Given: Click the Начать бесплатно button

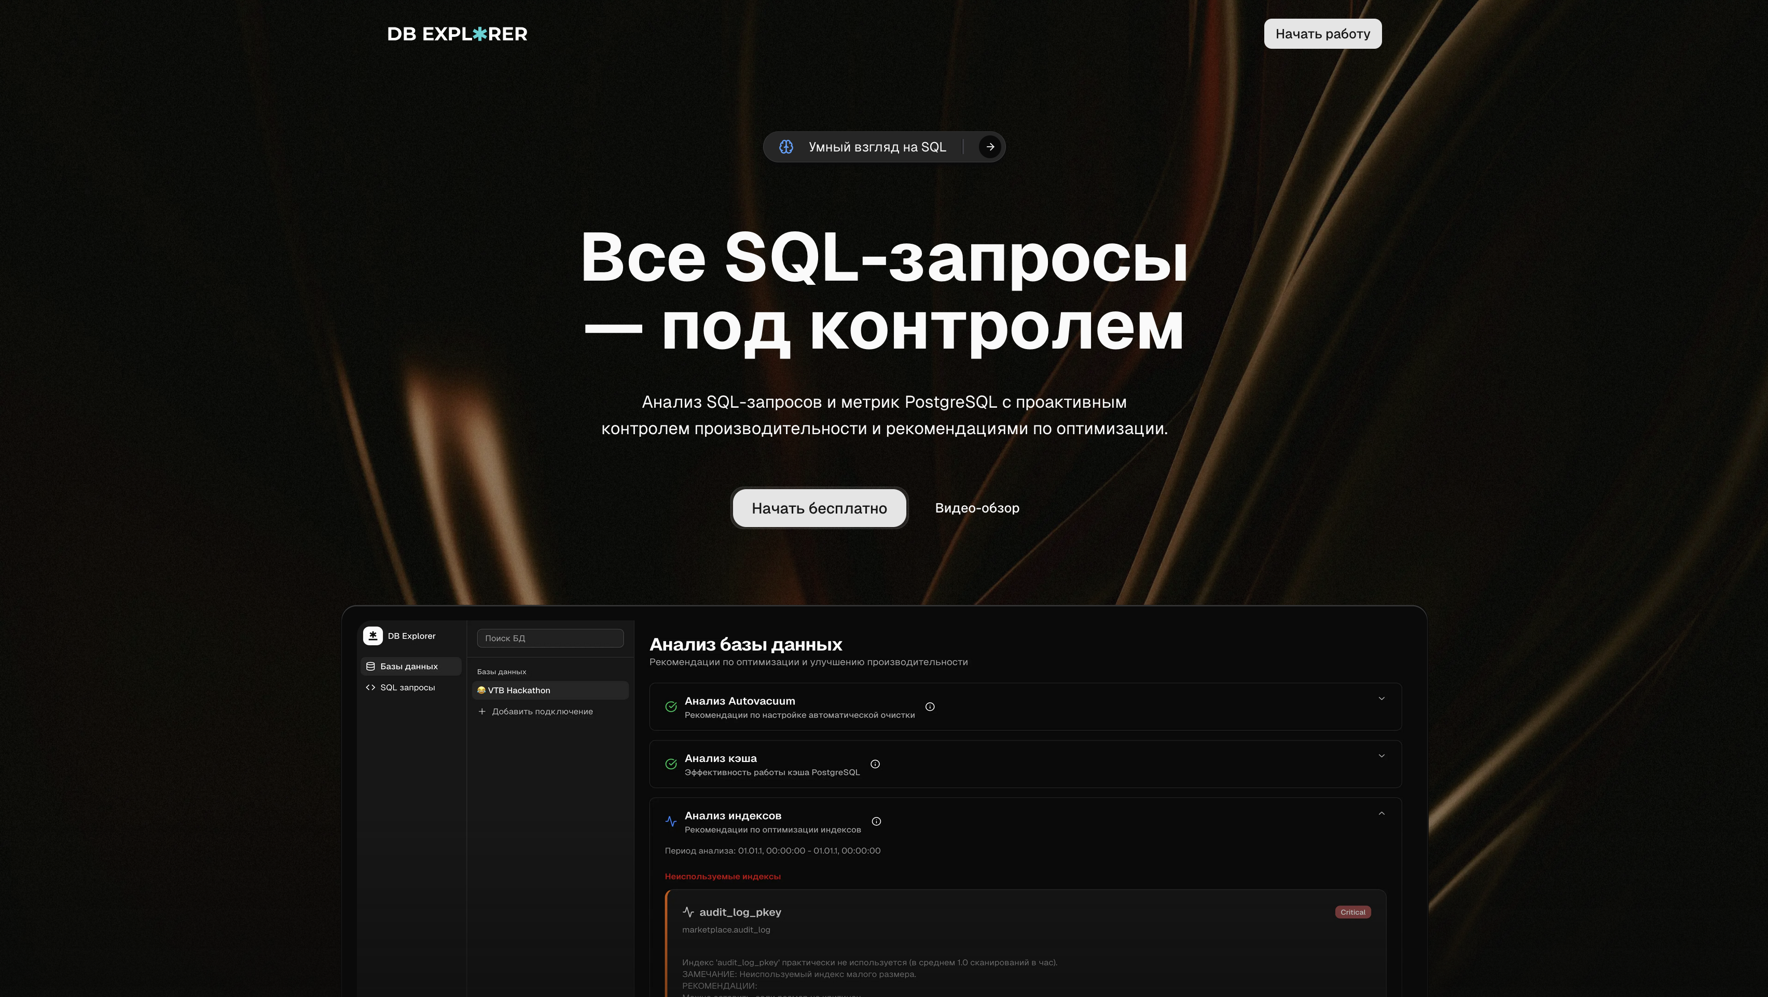Looking at the screenshot, I should pos(819,508).
